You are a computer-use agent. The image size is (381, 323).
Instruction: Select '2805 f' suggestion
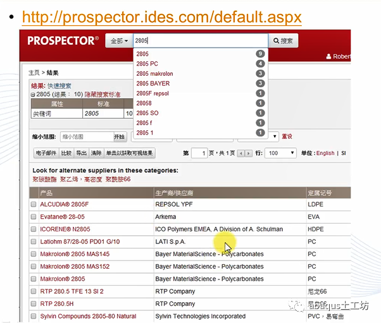click(201, 123)
